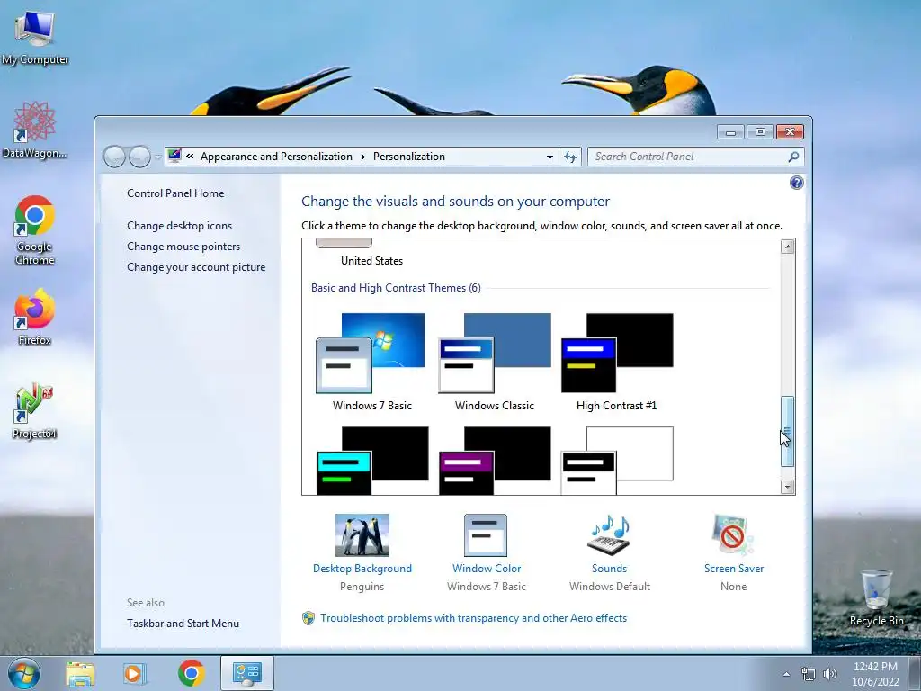Click Change your account picture link
921x691 pixels.
195,266
